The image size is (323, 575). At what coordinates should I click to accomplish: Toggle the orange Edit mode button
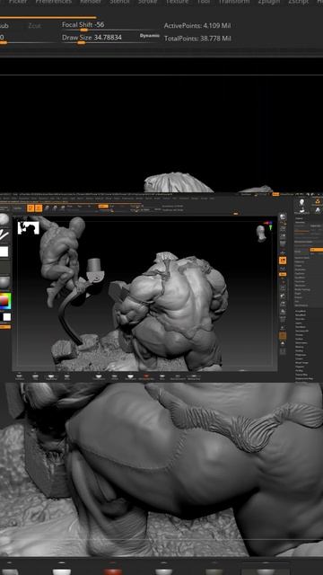coord(31,208)
